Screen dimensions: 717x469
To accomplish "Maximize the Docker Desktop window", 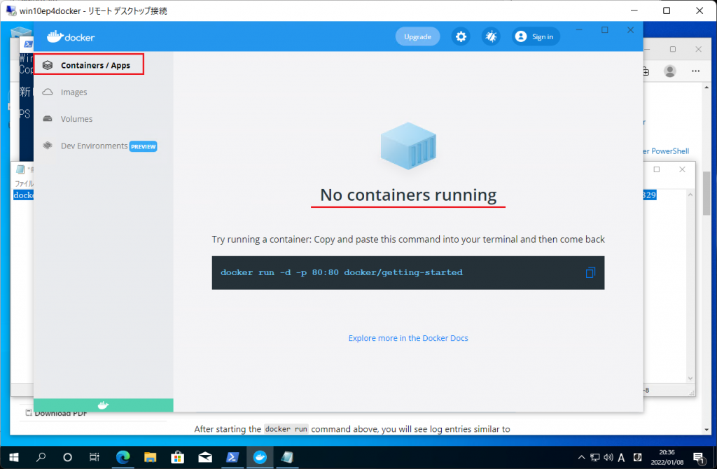I will pyautogui.click(x=604, y=29).
